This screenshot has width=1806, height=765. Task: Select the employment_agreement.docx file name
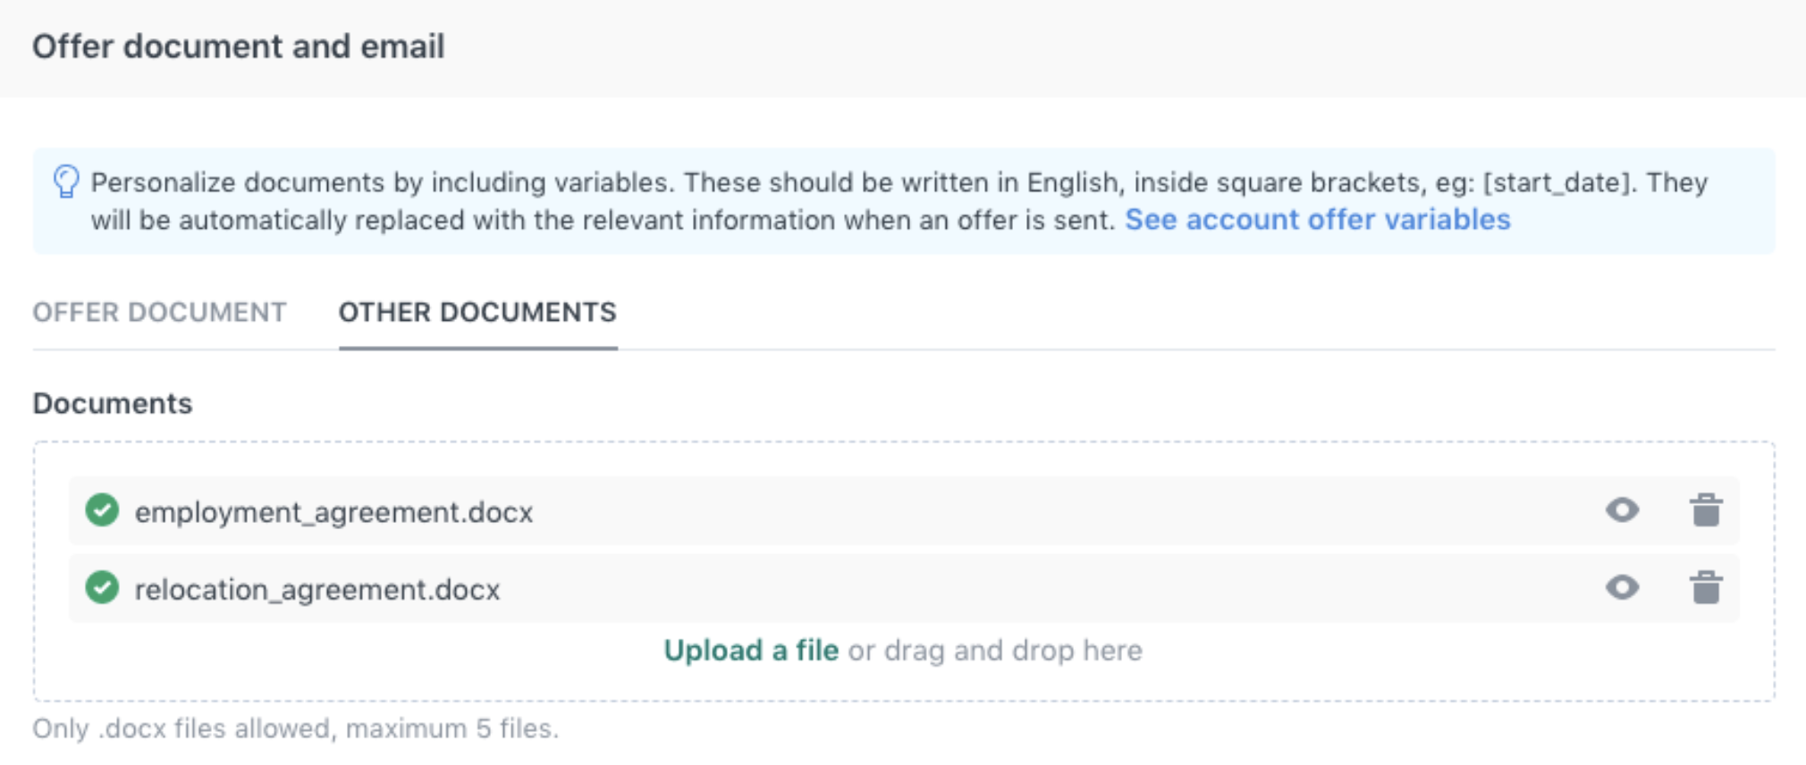[x=333, y=512]
